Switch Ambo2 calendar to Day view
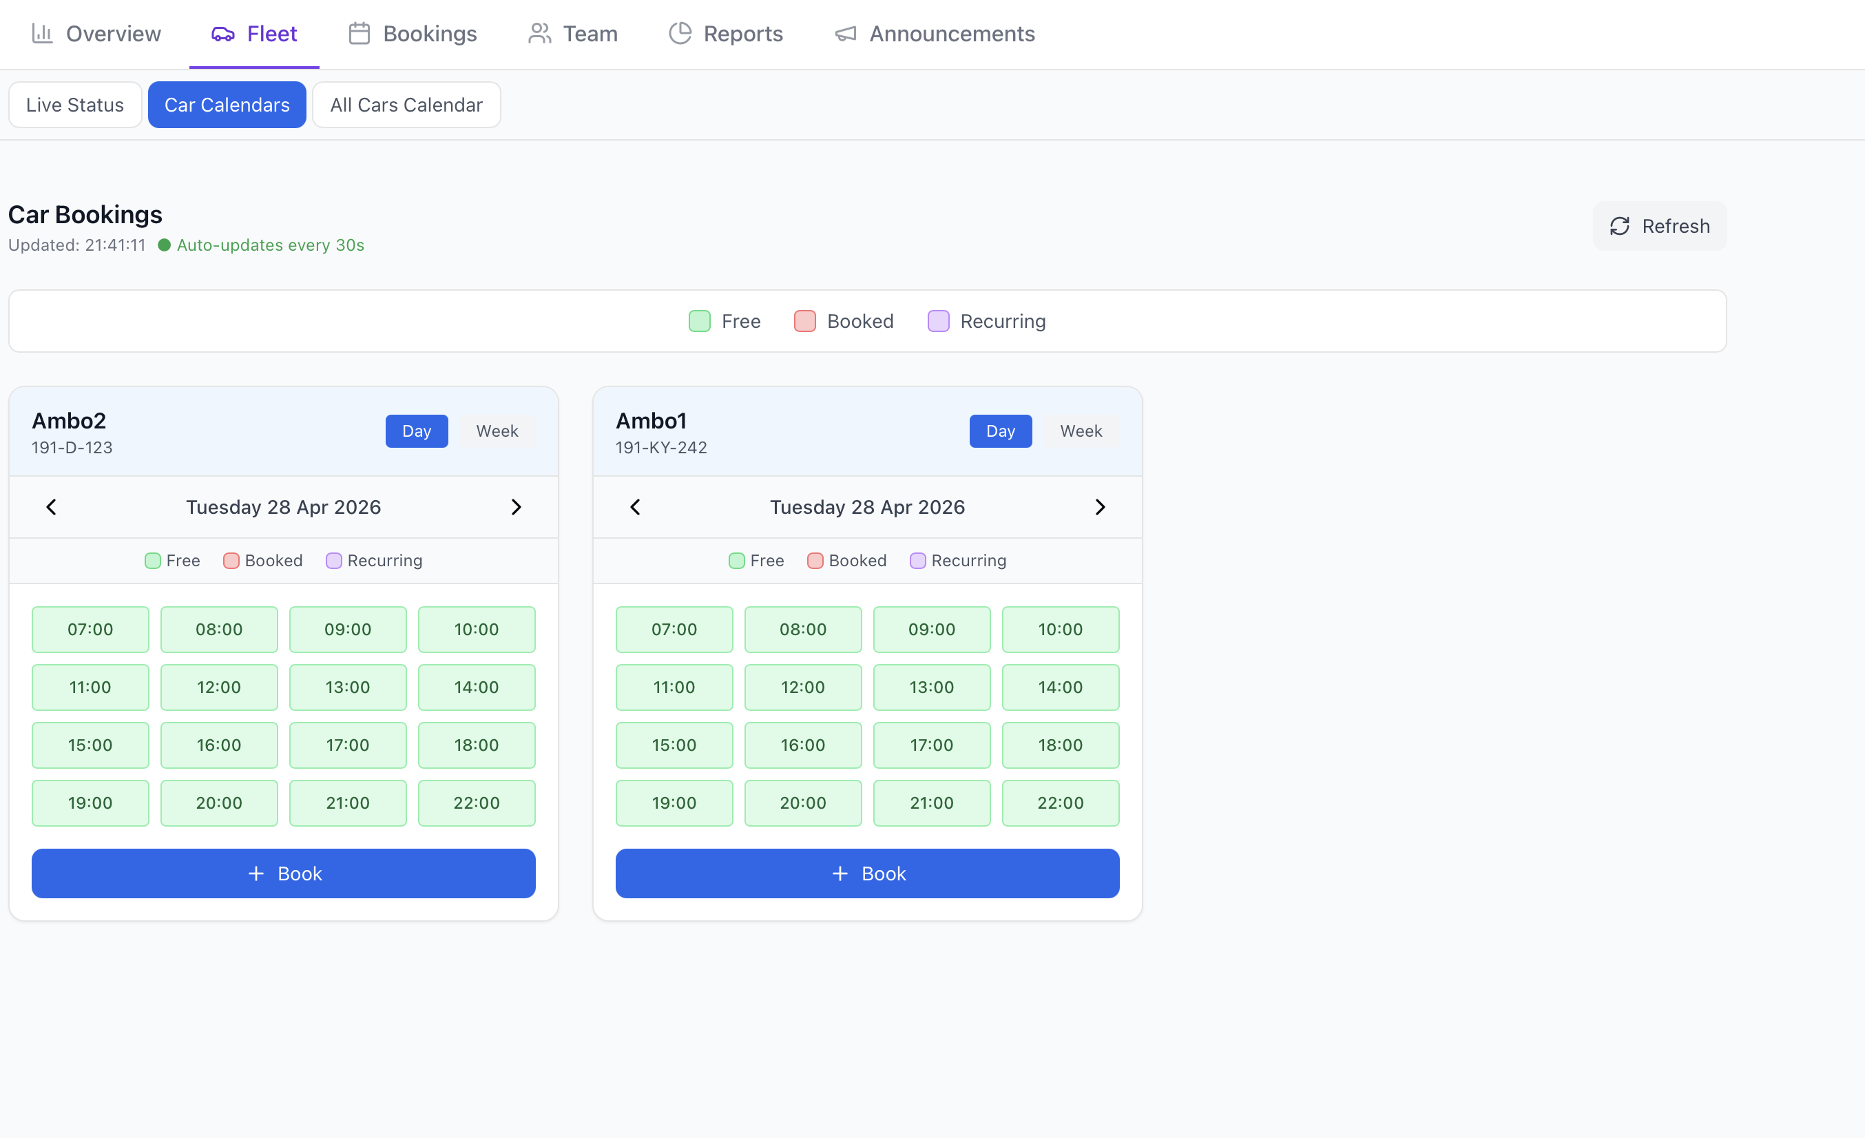This screenshot has width=1865, height=1138. click(x=416, y=431)
